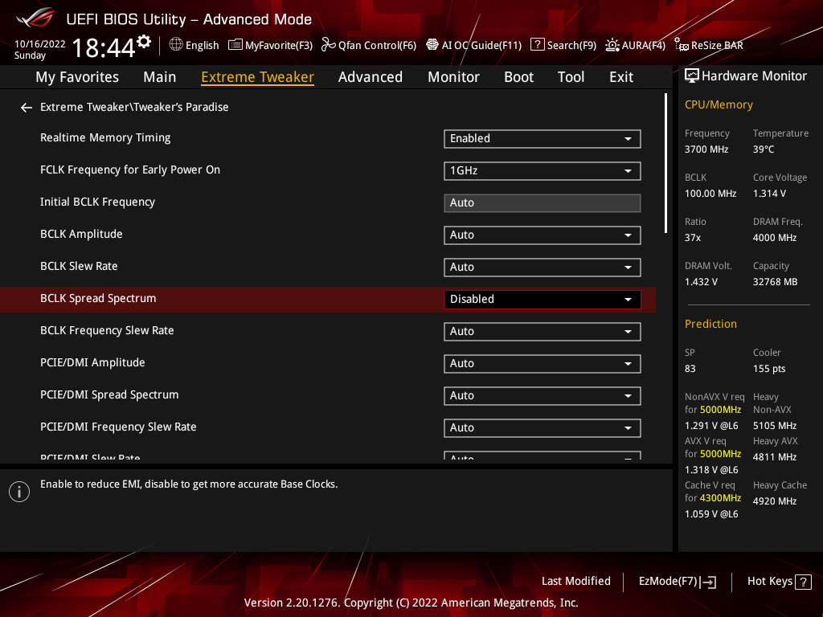Click the globe language icon

tap(176, 45)
